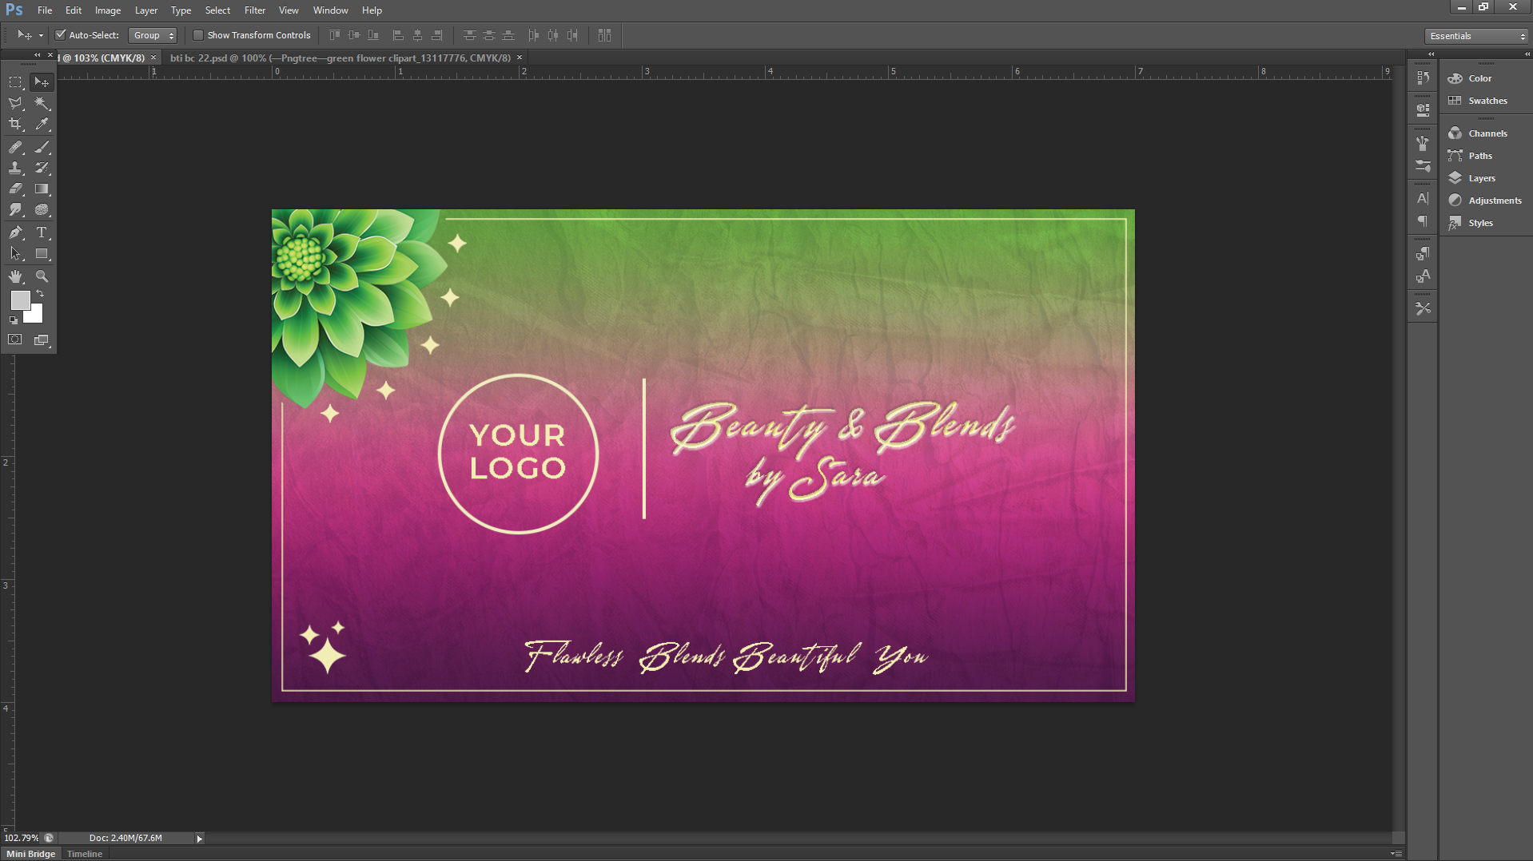1533x861 pixels.
Task: Expand the status bar info arrow
Action: tap(200, 838)
